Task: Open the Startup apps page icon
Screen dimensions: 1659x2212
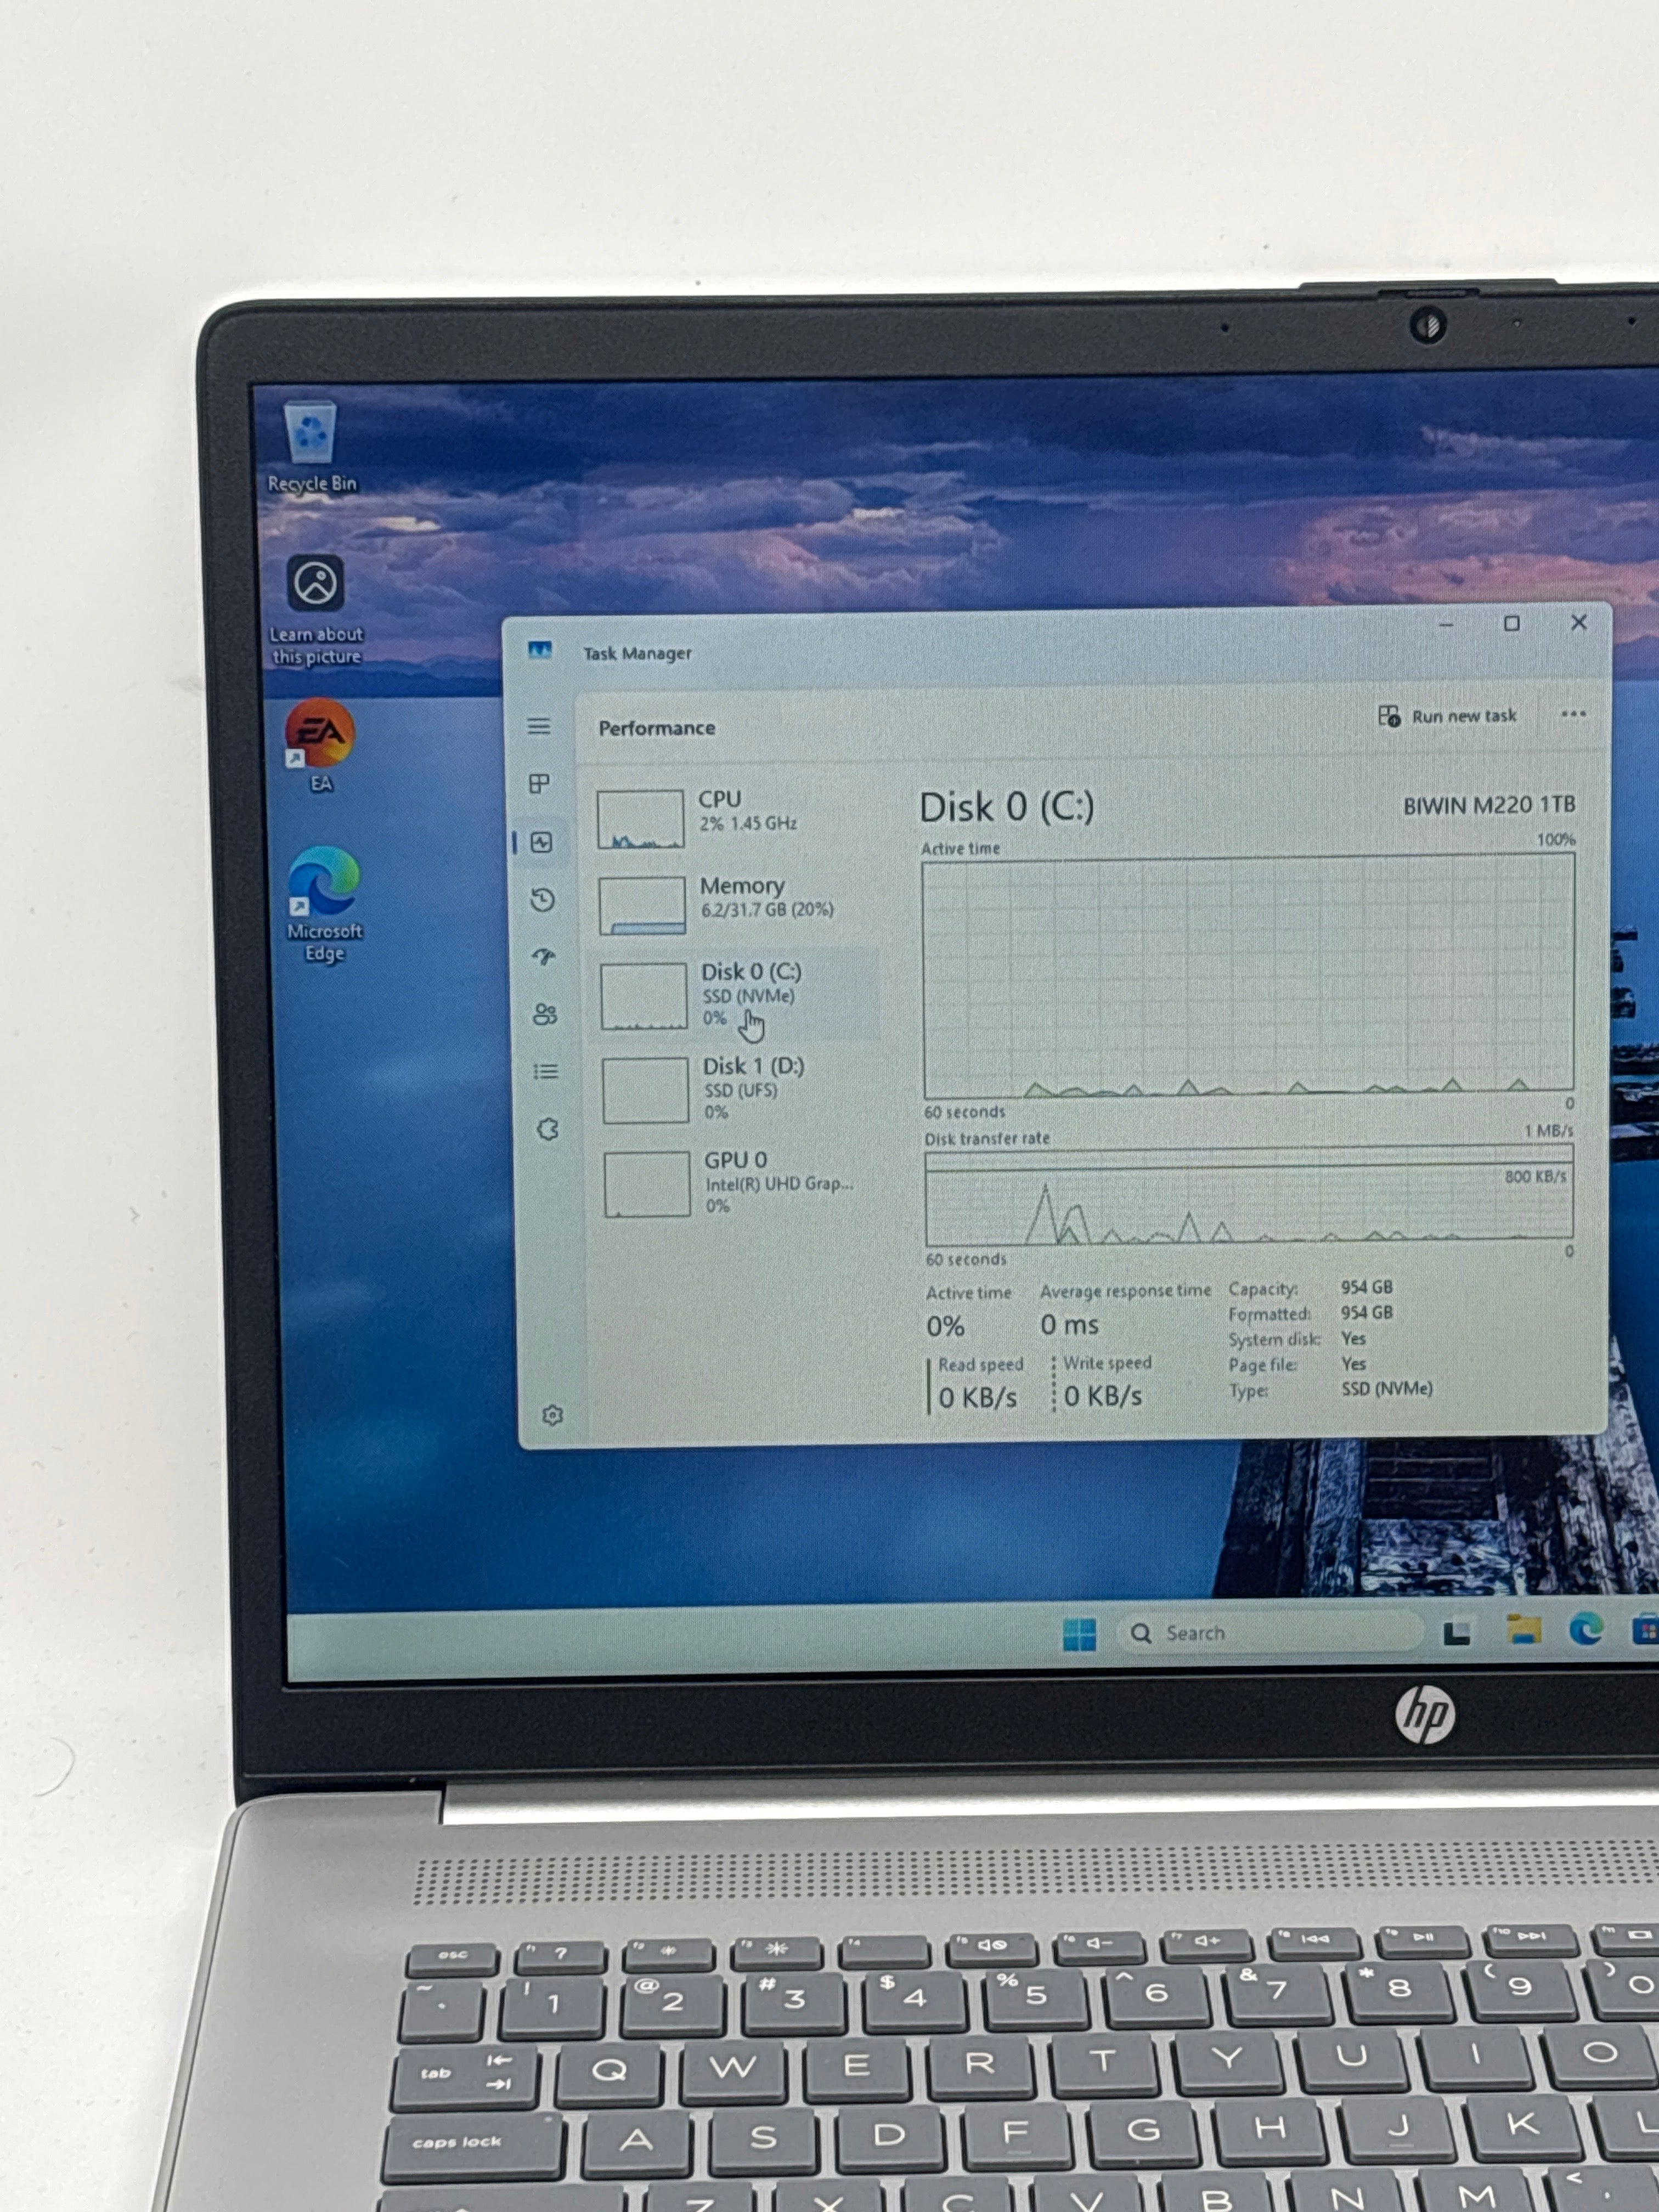Action: 544,957
